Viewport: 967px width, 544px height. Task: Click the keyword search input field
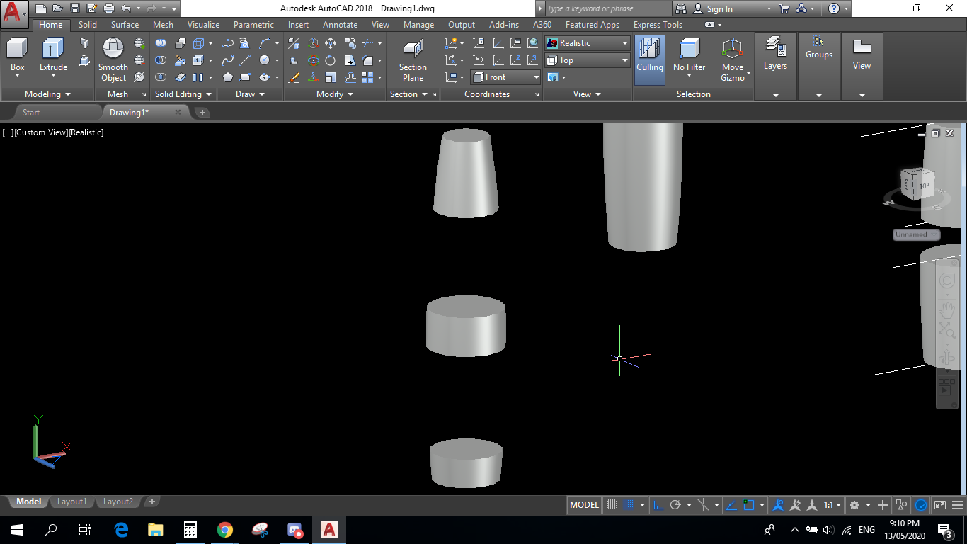pyautogui.click(x=608, y=8)
